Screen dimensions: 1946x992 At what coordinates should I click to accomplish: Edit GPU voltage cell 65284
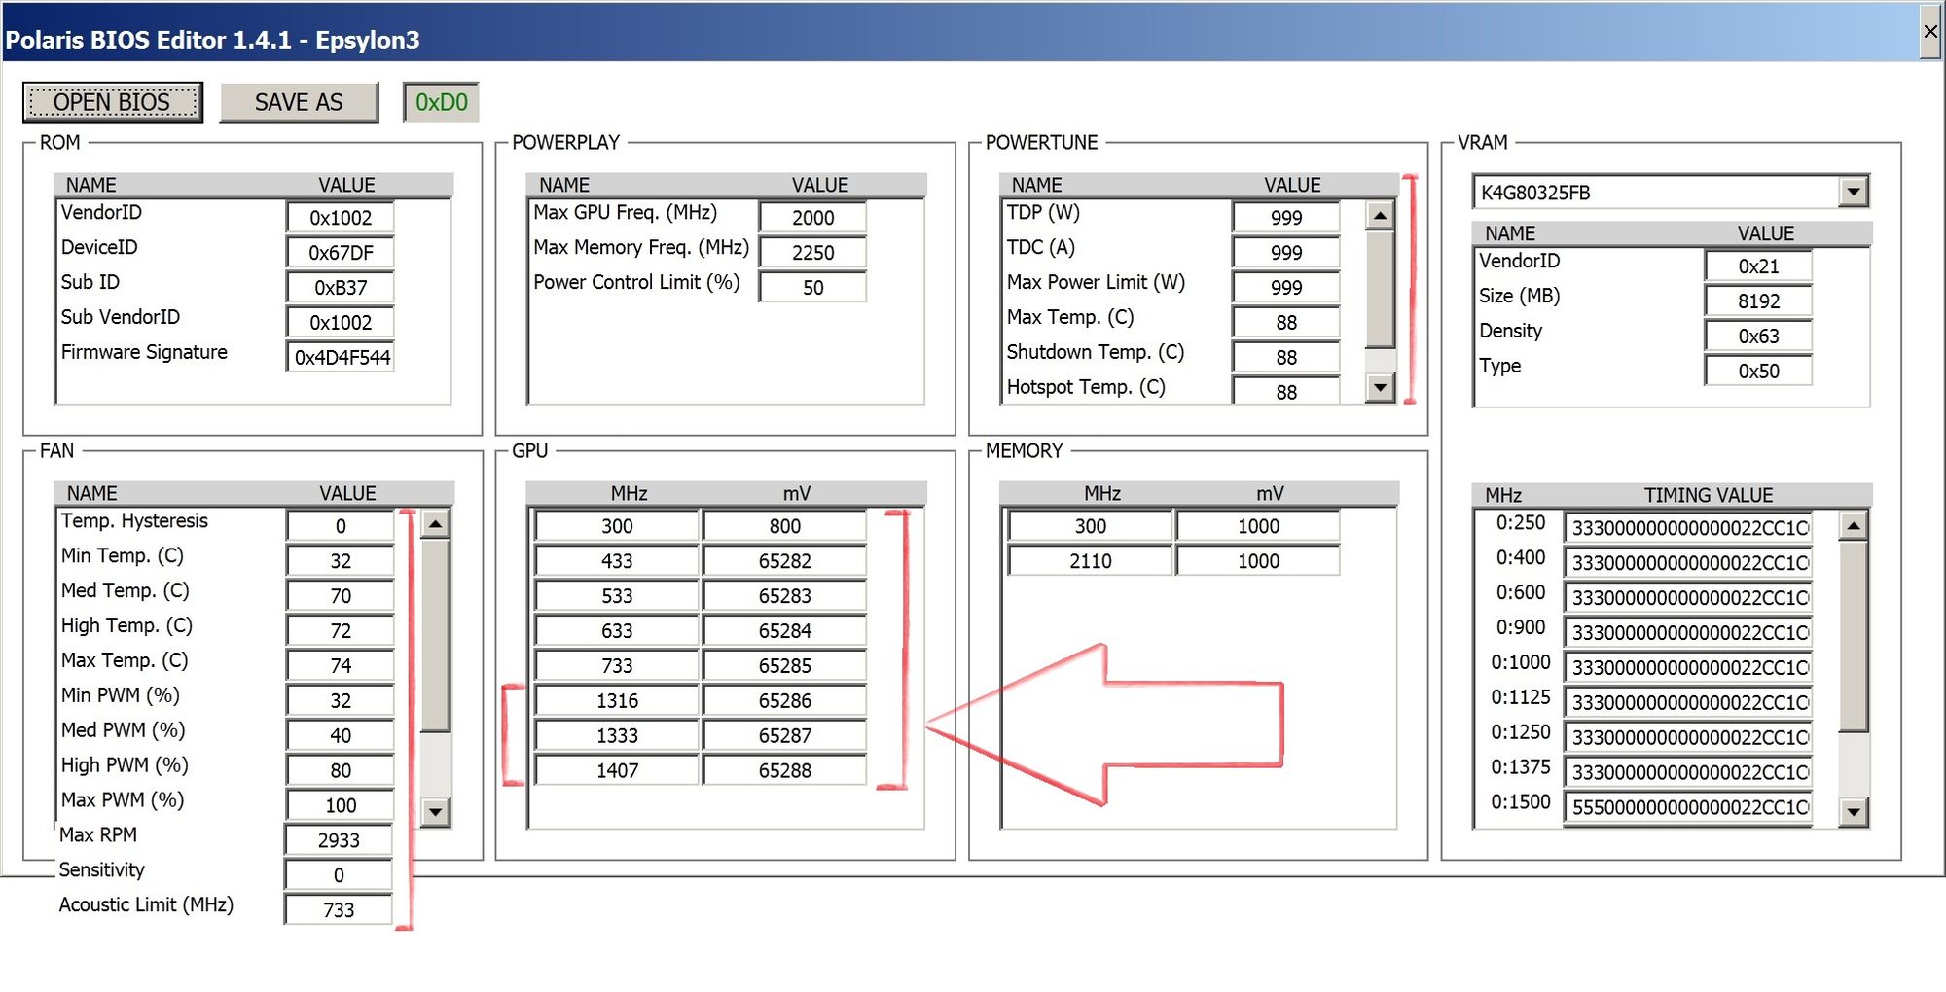(784, 630)
